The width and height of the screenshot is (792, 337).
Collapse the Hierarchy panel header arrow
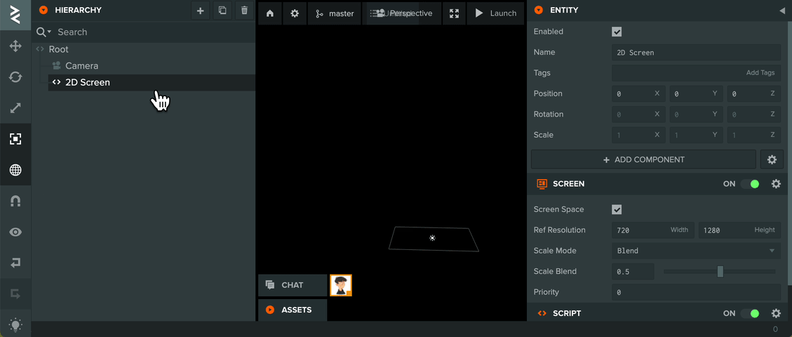point(43,11)
